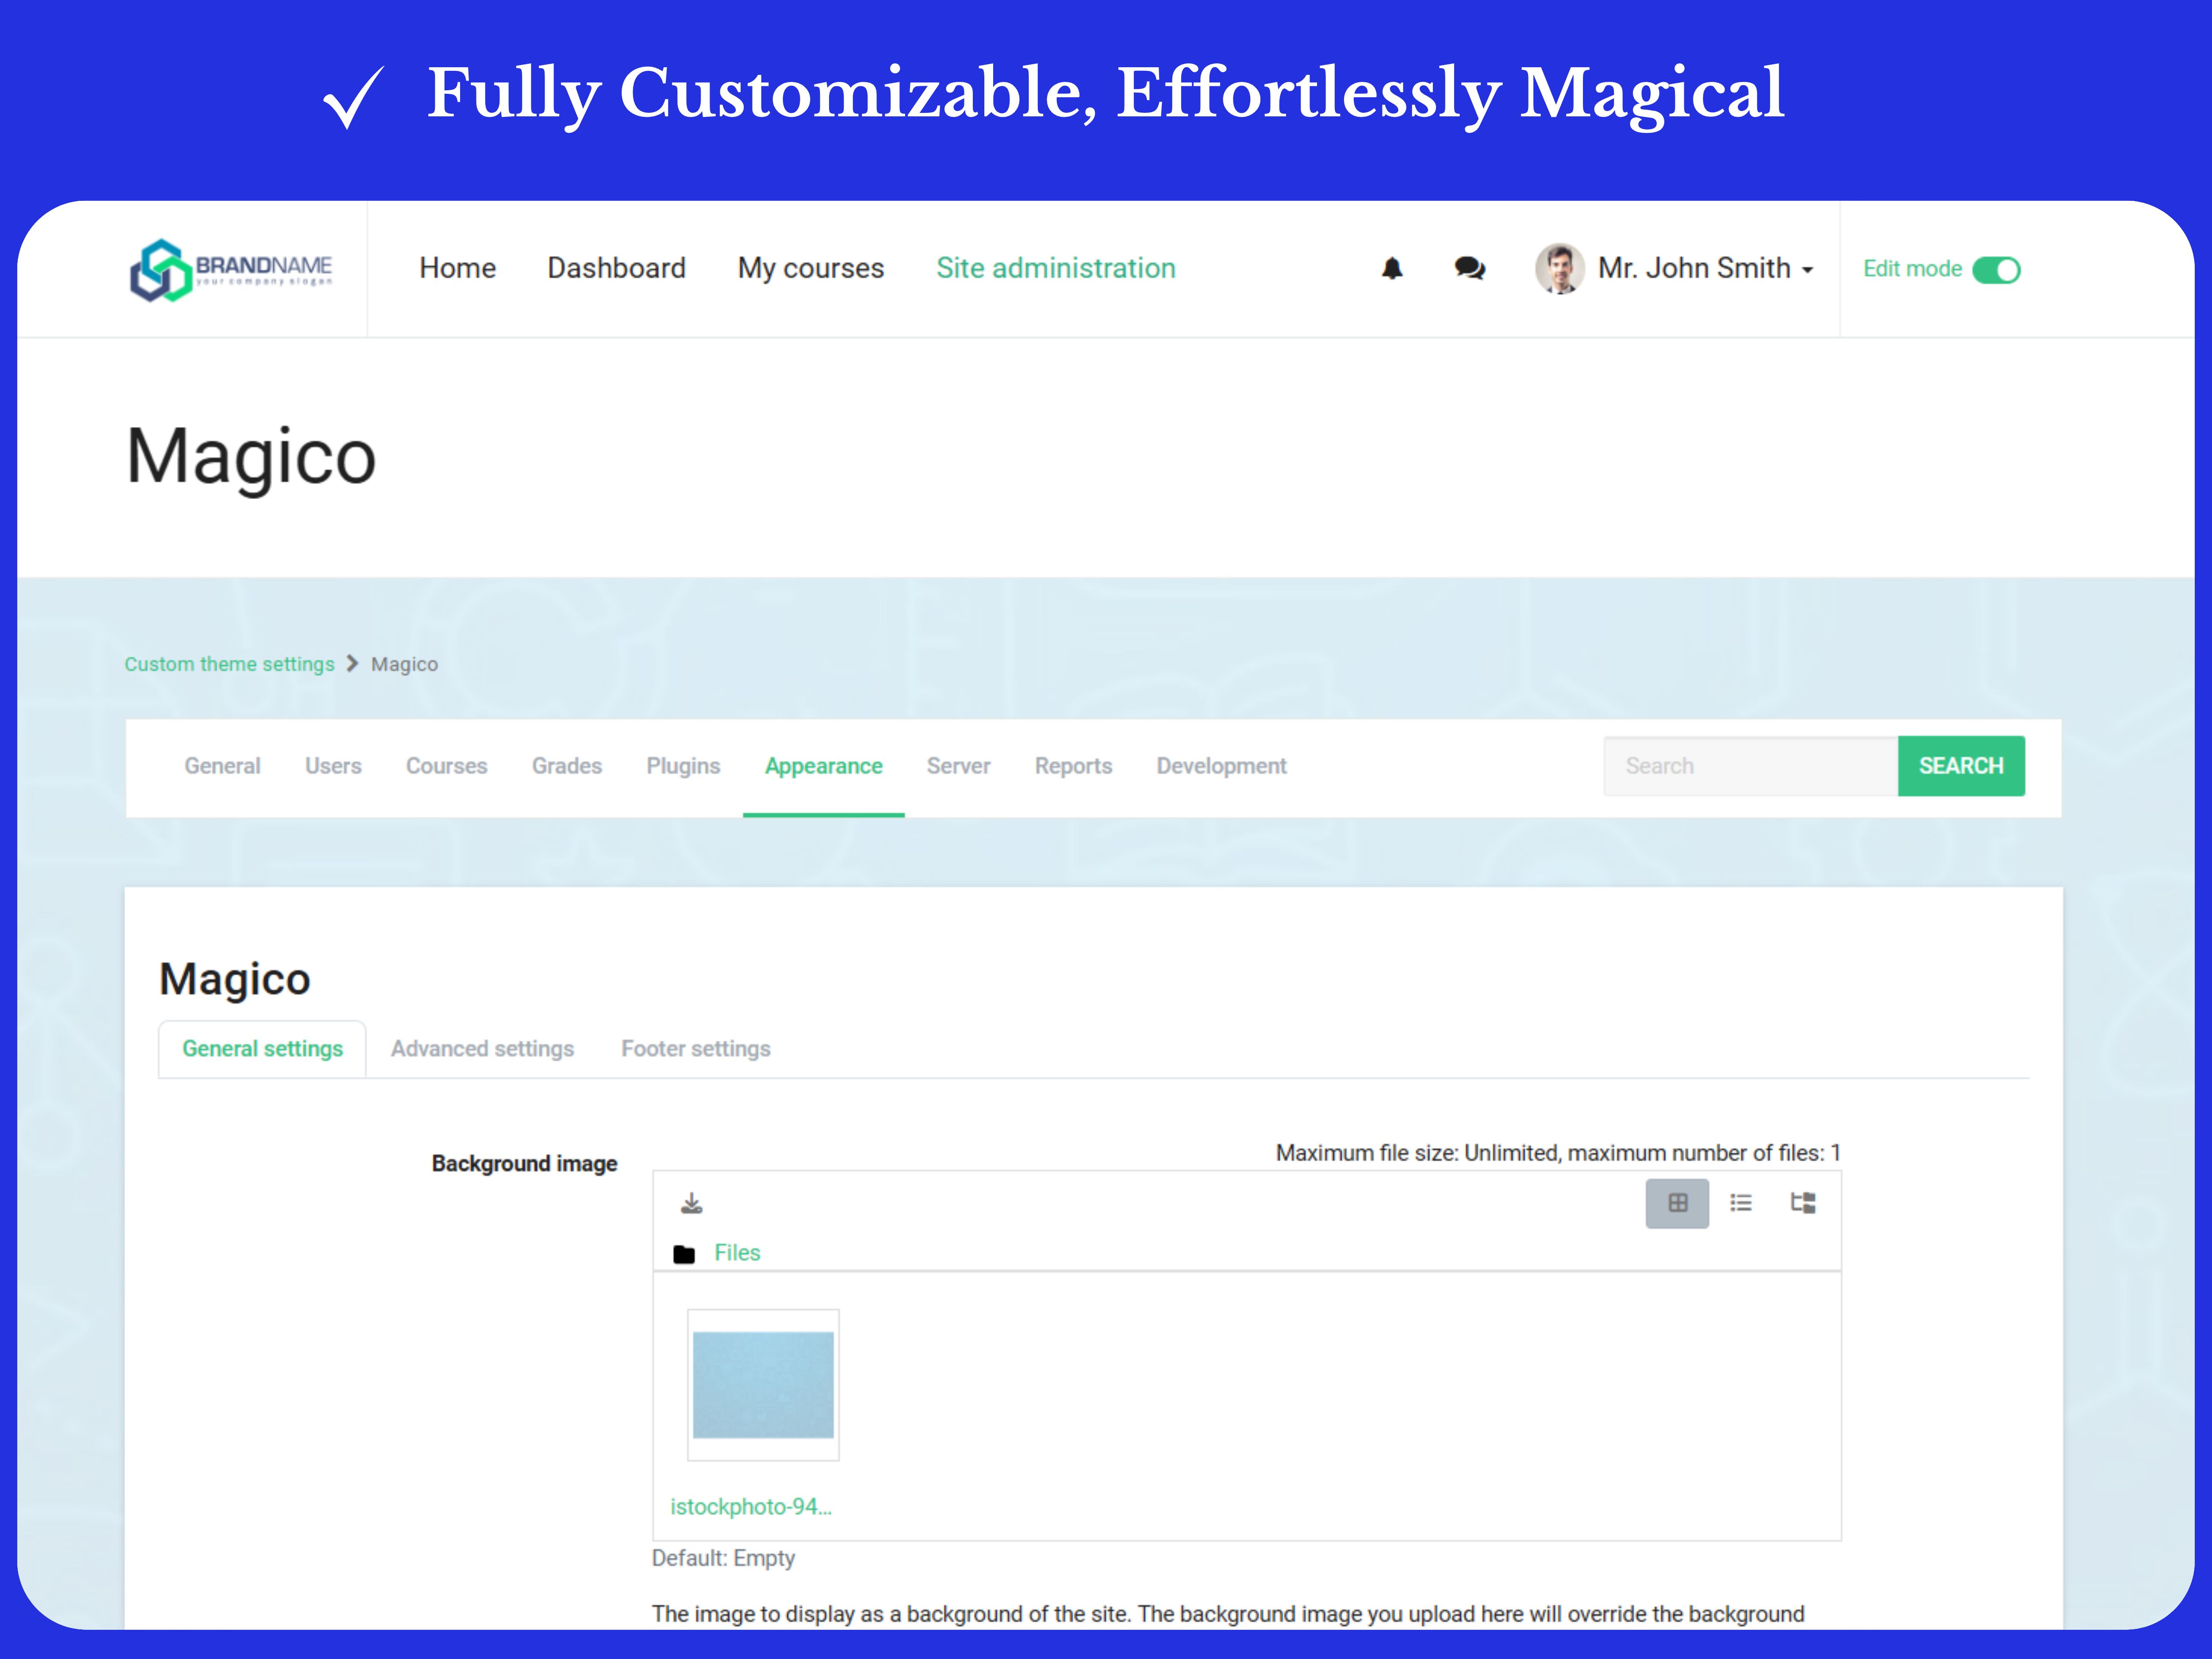
Task: Switch to the Advanced settings tab
Action: pyautogui.click(x=482, y=1049)
